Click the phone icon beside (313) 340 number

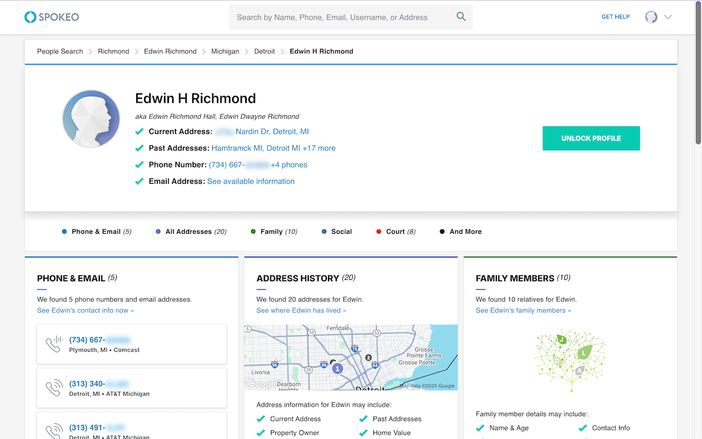coord(54,388)
